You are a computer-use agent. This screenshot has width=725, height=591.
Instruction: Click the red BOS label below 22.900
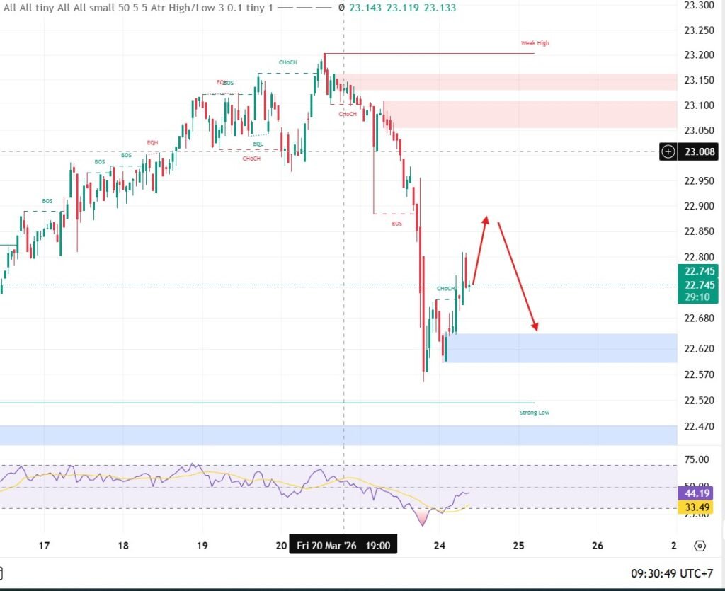coord(396,223)
